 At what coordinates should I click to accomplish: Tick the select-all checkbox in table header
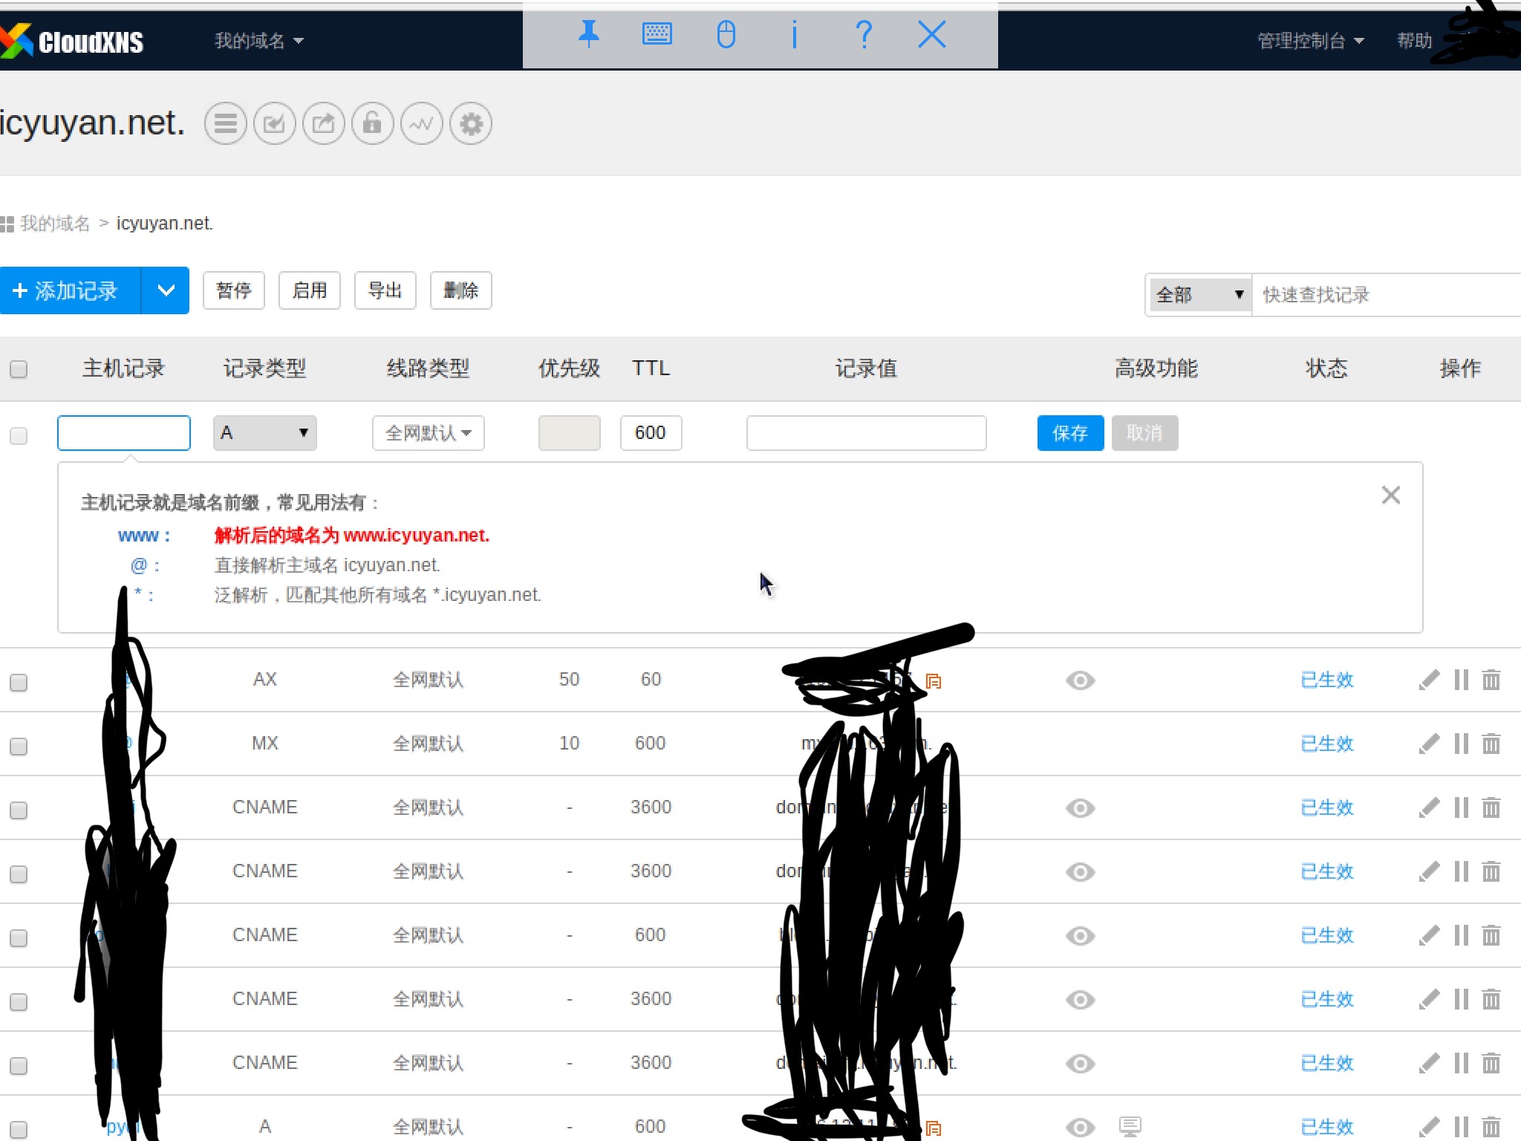coord(19,369)
